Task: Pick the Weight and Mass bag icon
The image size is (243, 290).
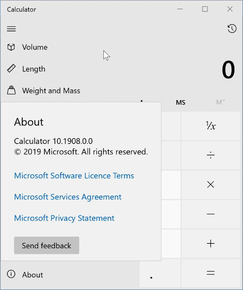Action: coord(11,90)
